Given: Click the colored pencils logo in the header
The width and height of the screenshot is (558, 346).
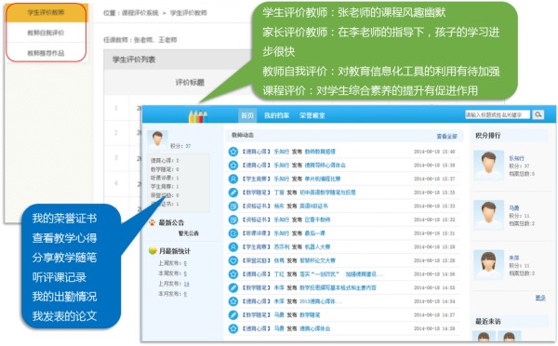Looking at the screenshot, I should point(198,116).
